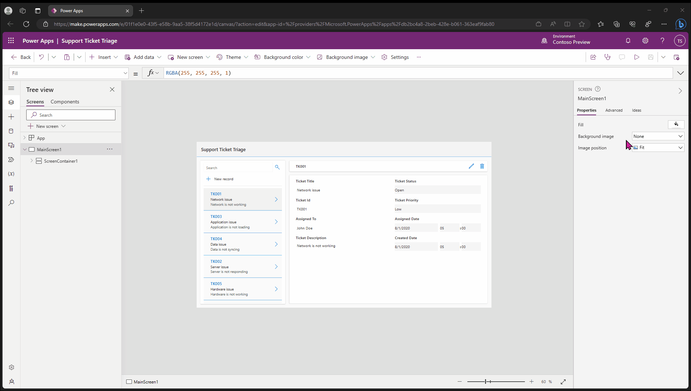Open the search icon in the left rail

pyautogui.click(x=11, y=203)
